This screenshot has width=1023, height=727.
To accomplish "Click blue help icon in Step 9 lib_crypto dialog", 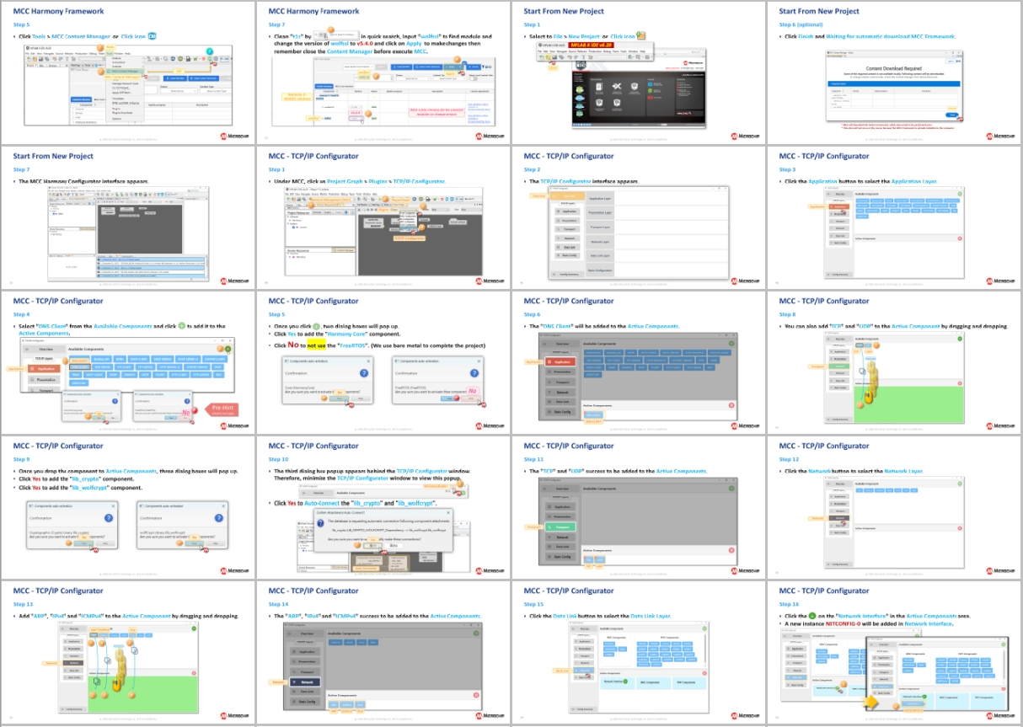I will pyautogui.click(x=109, y=518).
